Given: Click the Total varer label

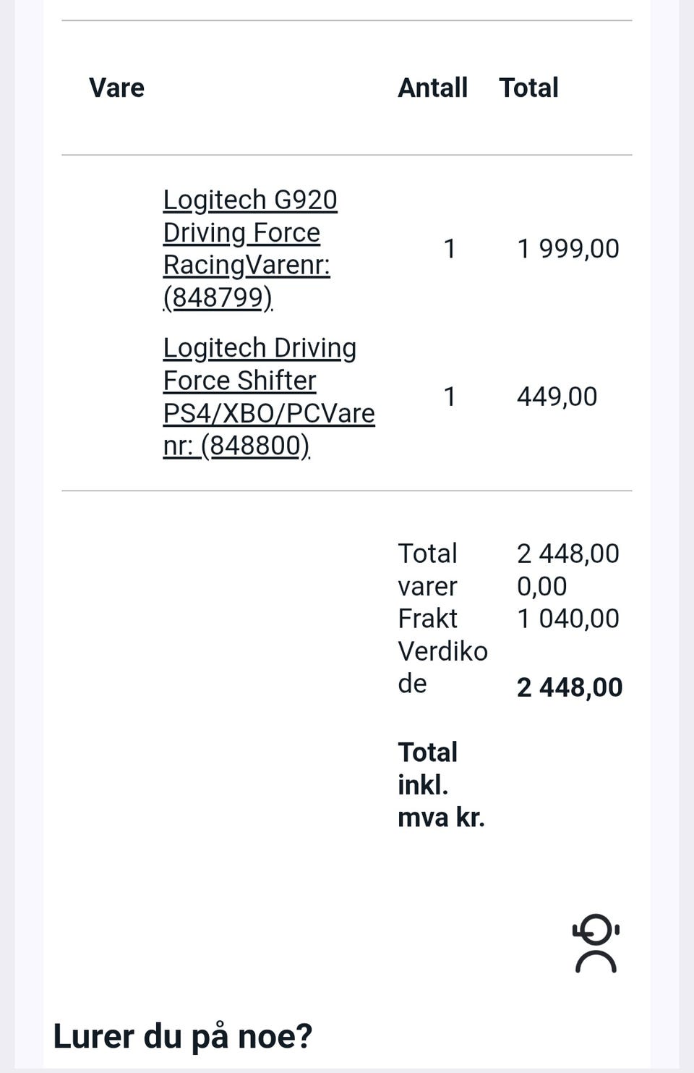Looking at the screenshot, I should tap(427, 569).
